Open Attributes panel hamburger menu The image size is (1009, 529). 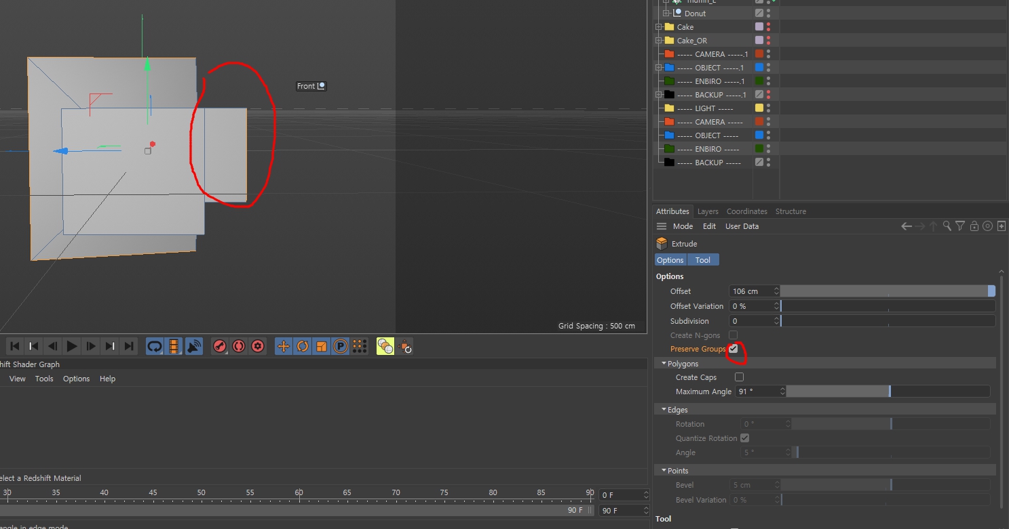click(x=662, y=226)
